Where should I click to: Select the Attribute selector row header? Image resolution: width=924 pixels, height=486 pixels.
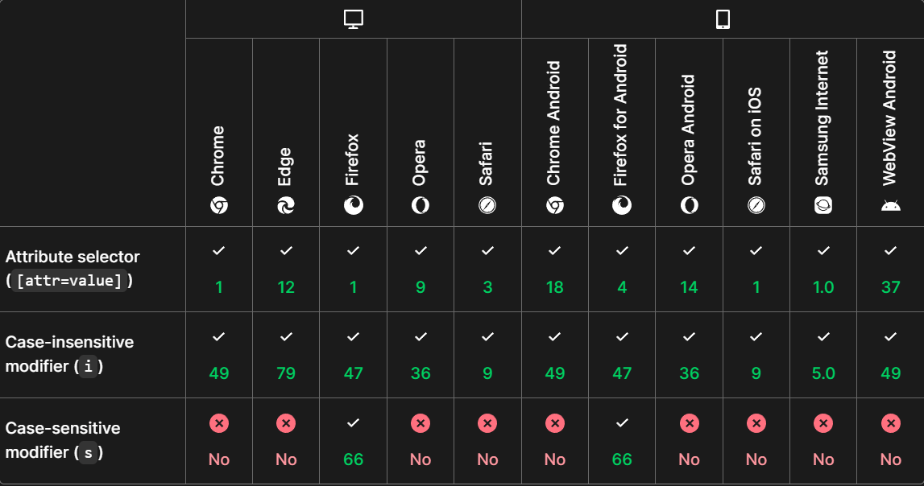point(73,269)
